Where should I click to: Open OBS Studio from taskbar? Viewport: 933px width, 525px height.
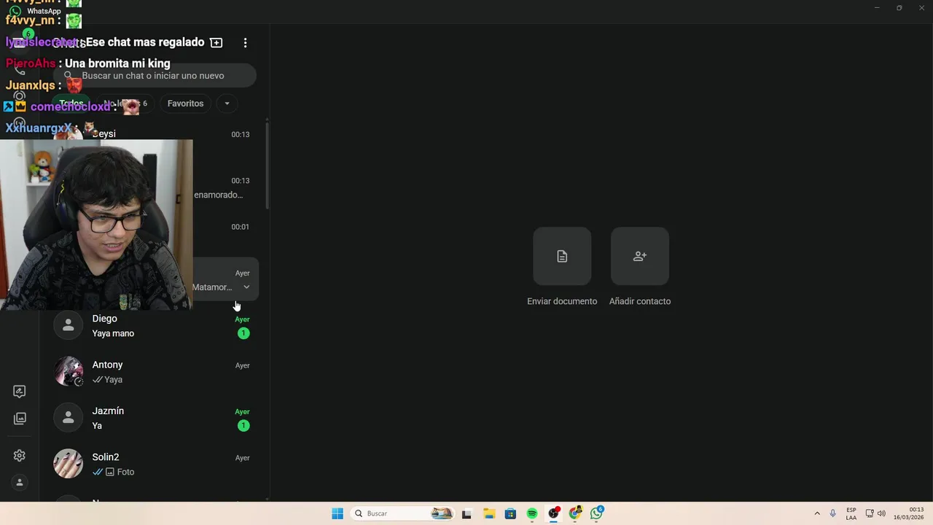click(554, 513)
